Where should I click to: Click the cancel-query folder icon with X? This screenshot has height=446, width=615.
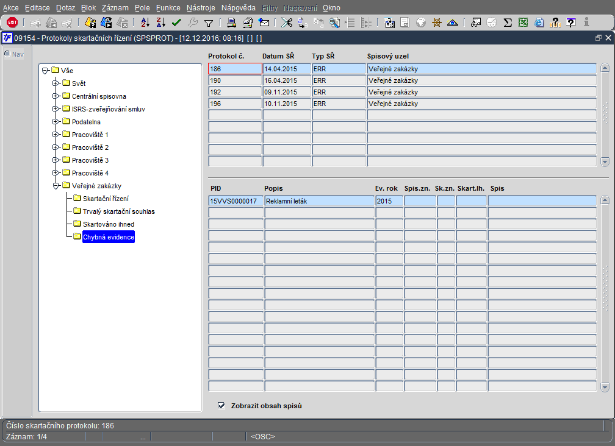[x=123, y=23]
